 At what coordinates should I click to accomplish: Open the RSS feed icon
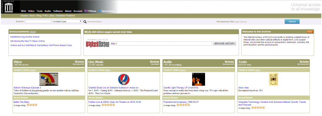pos(310,32)
